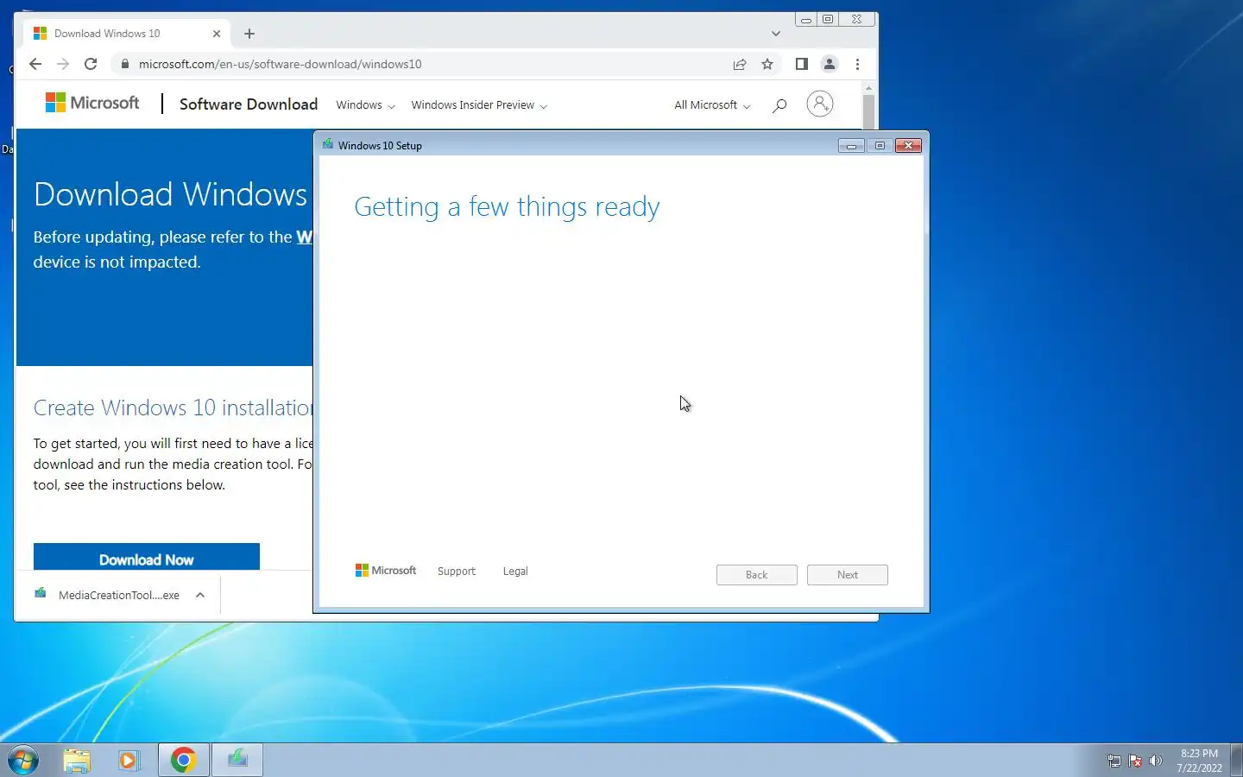Open Software Download heading link
This screenshot has width=1243, height=777.
pyautogui.click(x=249, y=104)
